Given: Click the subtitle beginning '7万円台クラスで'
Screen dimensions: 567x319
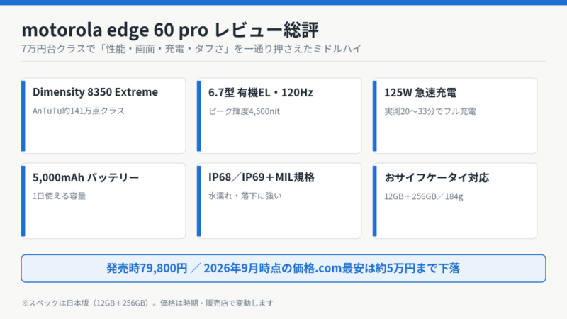Looking at the screenshot, I should 191,49.
